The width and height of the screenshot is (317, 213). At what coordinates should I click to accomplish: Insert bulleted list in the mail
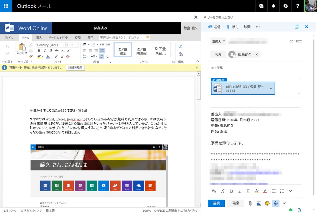click(x=274, y=191)
